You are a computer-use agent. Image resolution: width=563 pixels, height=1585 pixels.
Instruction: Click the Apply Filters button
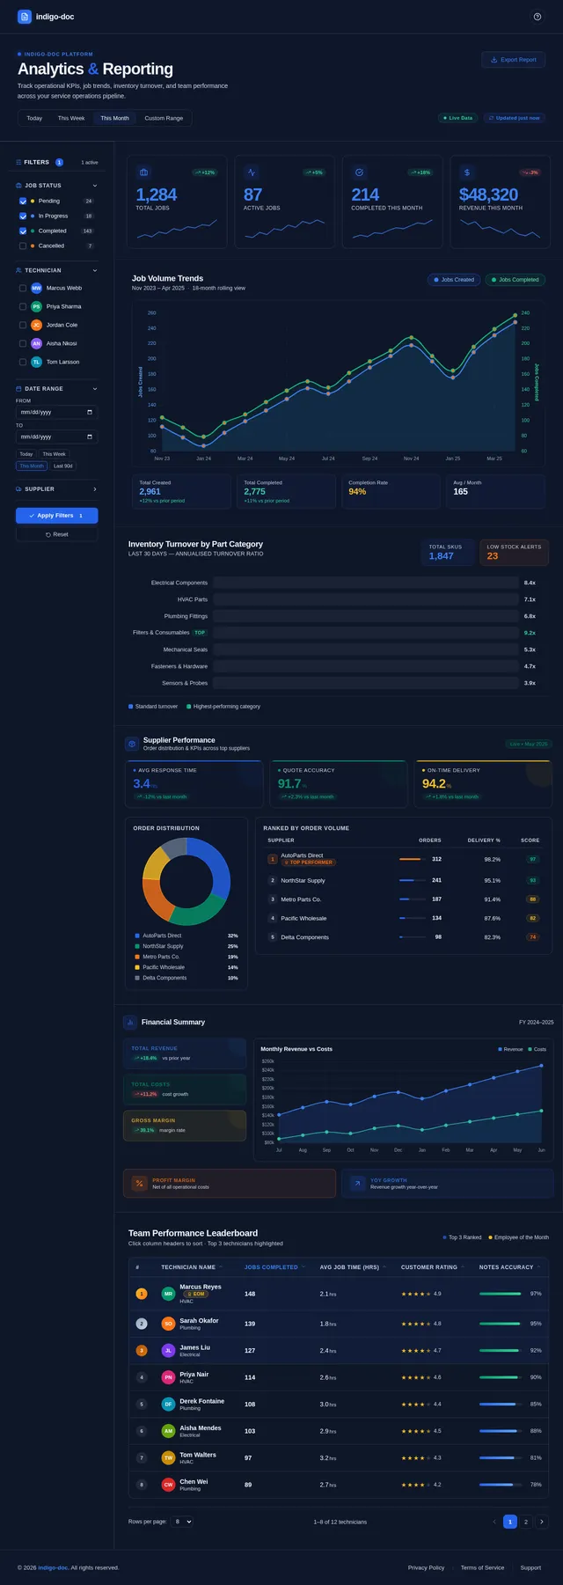point(57,516)
